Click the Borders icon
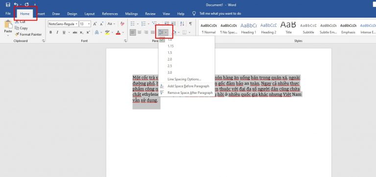 point(184,32)
